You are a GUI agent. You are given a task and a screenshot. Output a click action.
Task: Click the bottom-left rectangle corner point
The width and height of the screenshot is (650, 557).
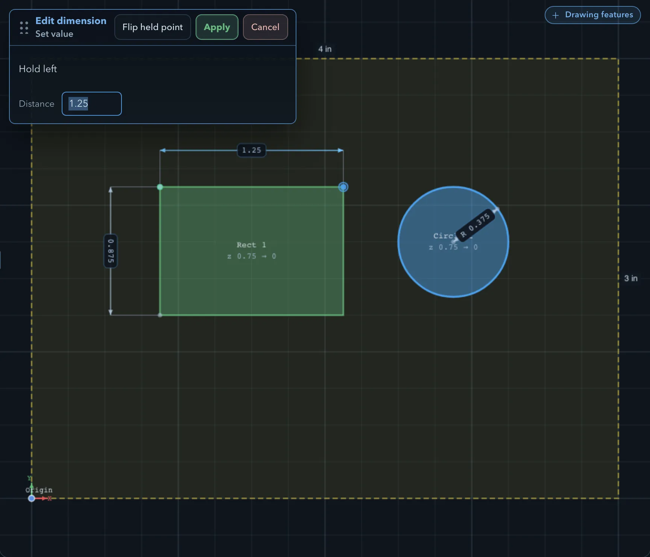[x=160, y=315]
